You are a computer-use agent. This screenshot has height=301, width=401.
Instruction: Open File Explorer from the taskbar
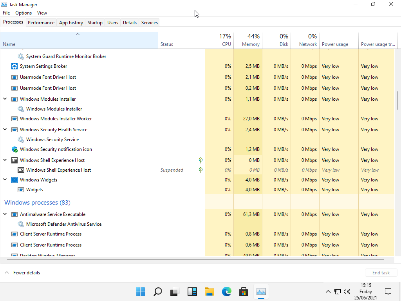pyautogui.click(x=210, y=292)
